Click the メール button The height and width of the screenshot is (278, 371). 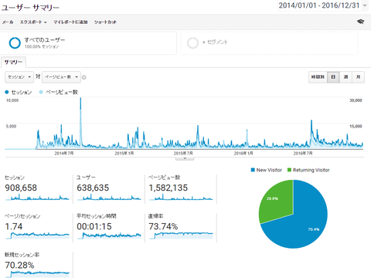tap(8, 22)
